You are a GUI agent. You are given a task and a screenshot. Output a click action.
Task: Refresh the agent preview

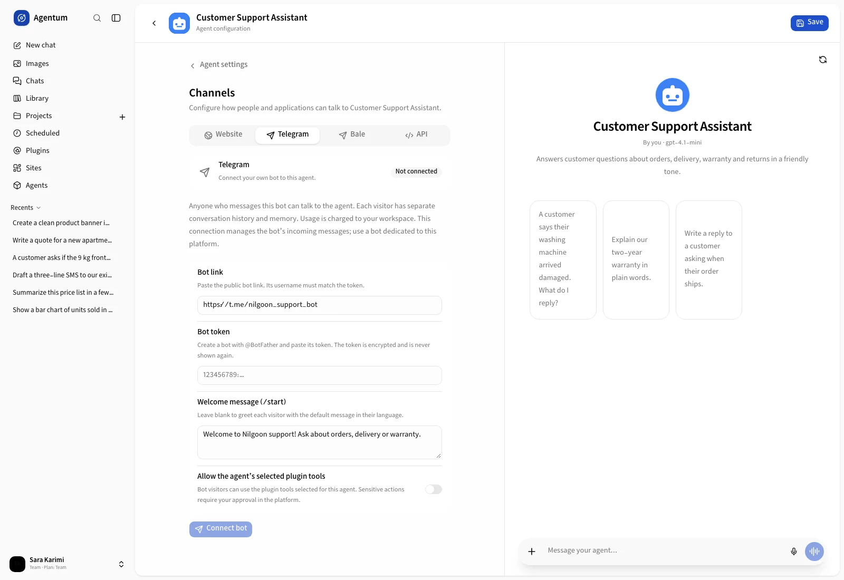(x=823, y=60)
